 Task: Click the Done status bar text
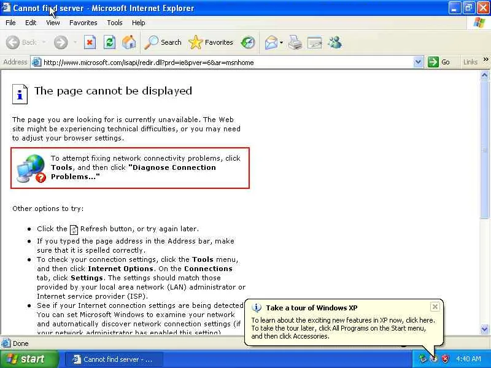tap(21, 343)
